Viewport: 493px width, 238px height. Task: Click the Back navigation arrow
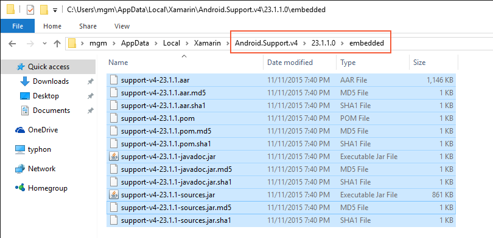12,43
